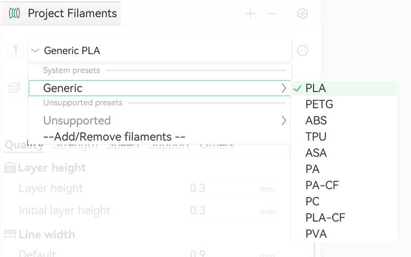Choose ABS from the filament list
The width and height of the screenshot is (411, 257).
coord(316,121)
